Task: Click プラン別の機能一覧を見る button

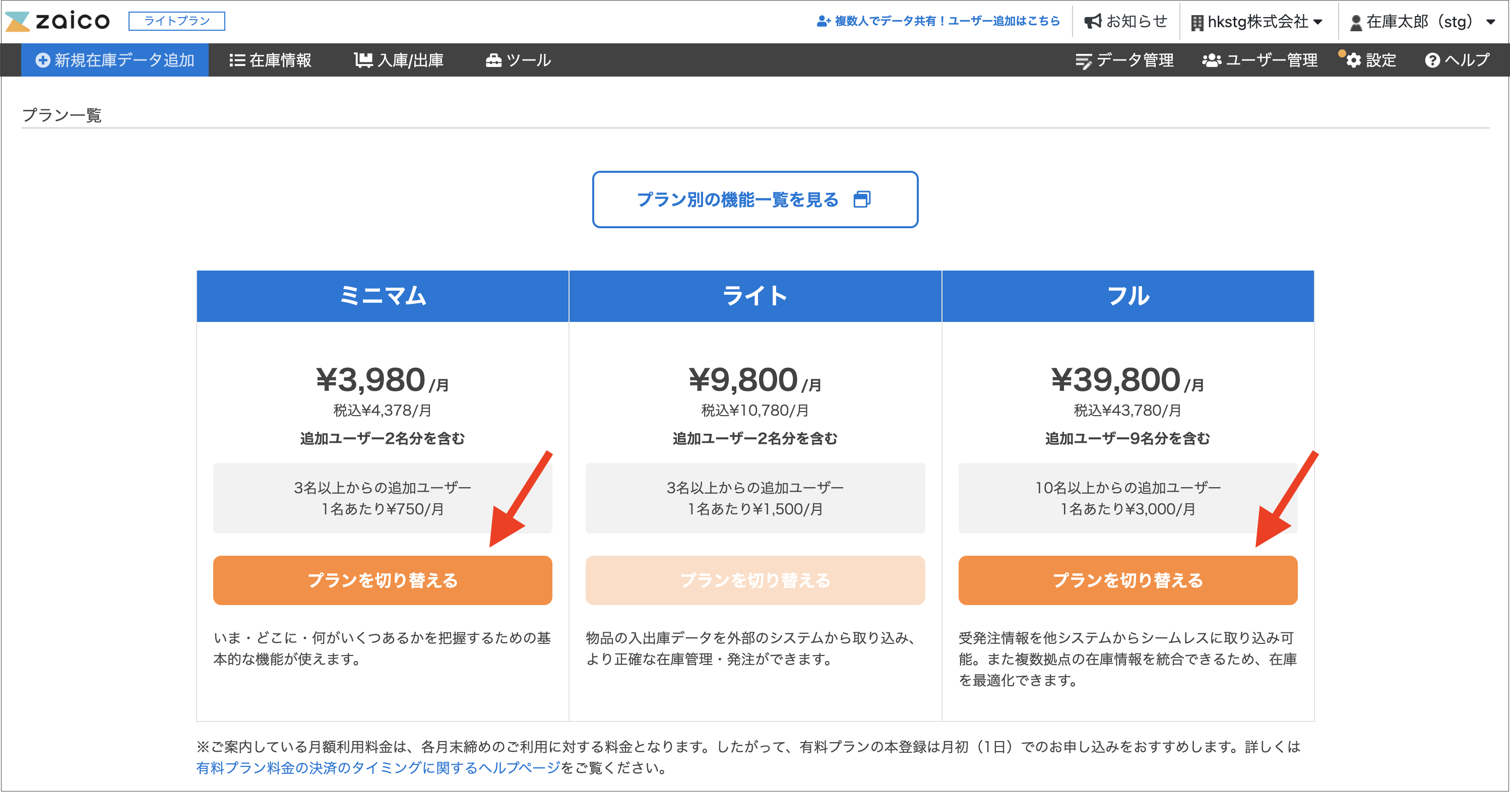Action: coord(755,200)
